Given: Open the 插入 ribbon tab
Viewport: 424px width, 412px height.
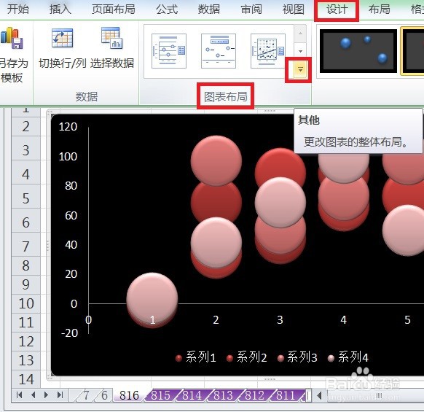Looking at the screenshot, I should pos(60,9).
